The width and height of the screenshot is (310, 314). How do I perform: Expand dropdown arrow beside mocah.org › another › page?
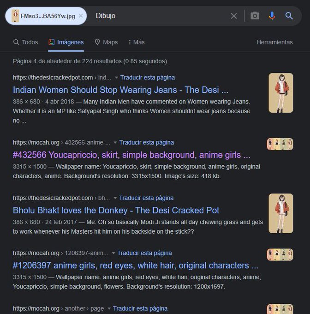point(109,308)
